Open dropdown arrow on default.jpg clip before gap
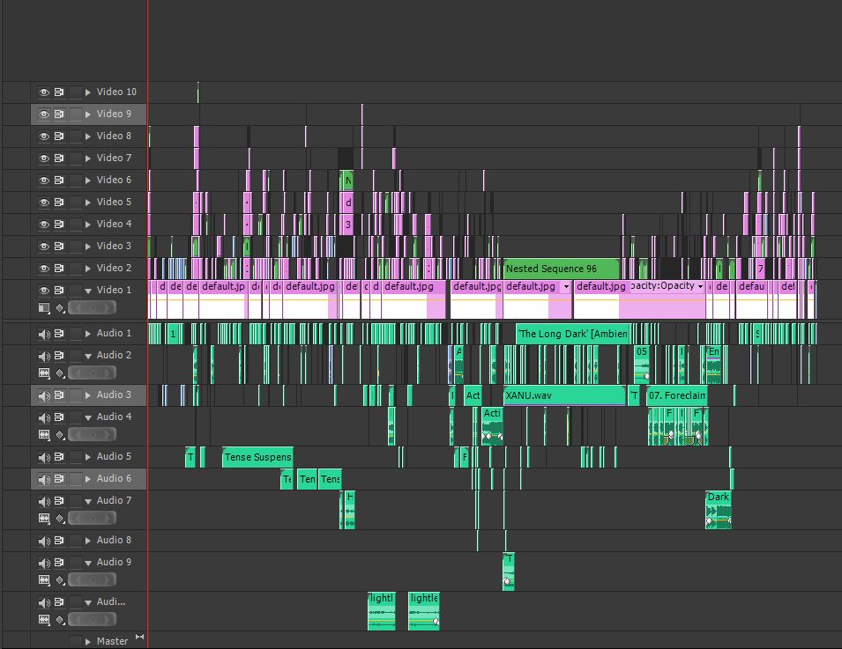The width and height of the screenshot is (842, 649). pos(566,286)
